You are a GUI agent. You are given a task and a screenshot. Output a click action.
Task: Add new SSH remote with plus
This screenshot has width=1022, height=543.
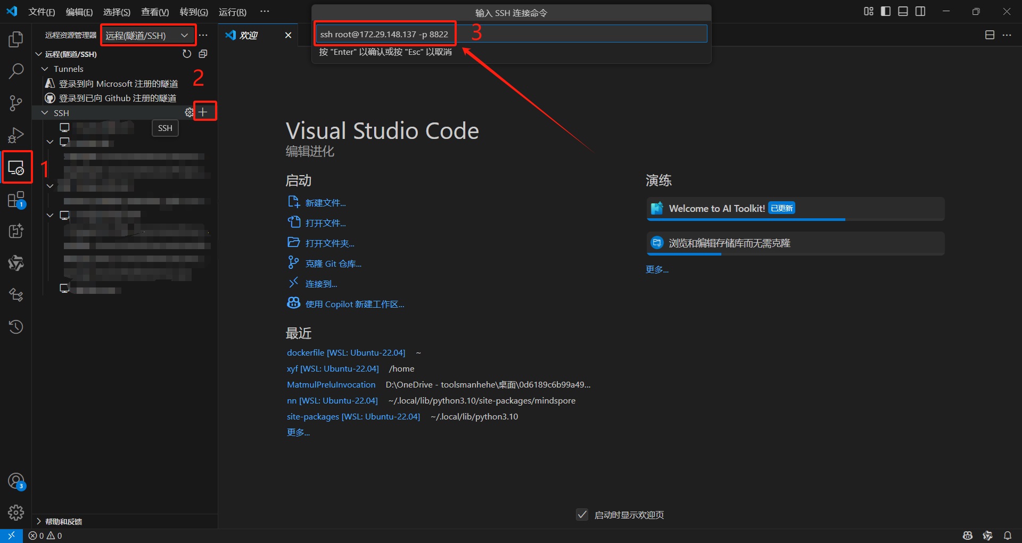click(203, 112)
